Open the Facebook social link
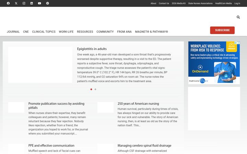Viewport: 247px width, 154px height. coord(8,3)
